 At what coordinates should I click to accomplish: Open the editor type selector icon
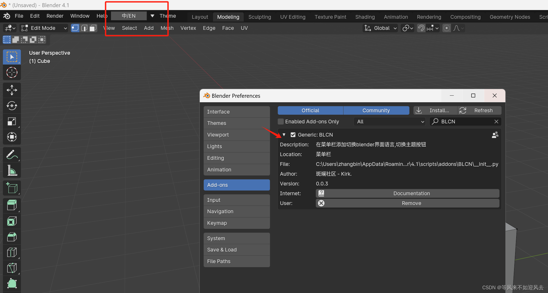pyautogui.click(x=11, y=28)
